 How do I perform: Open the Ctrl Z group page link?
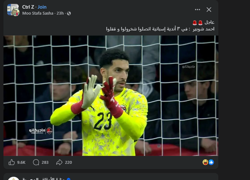tap(28, 7)
